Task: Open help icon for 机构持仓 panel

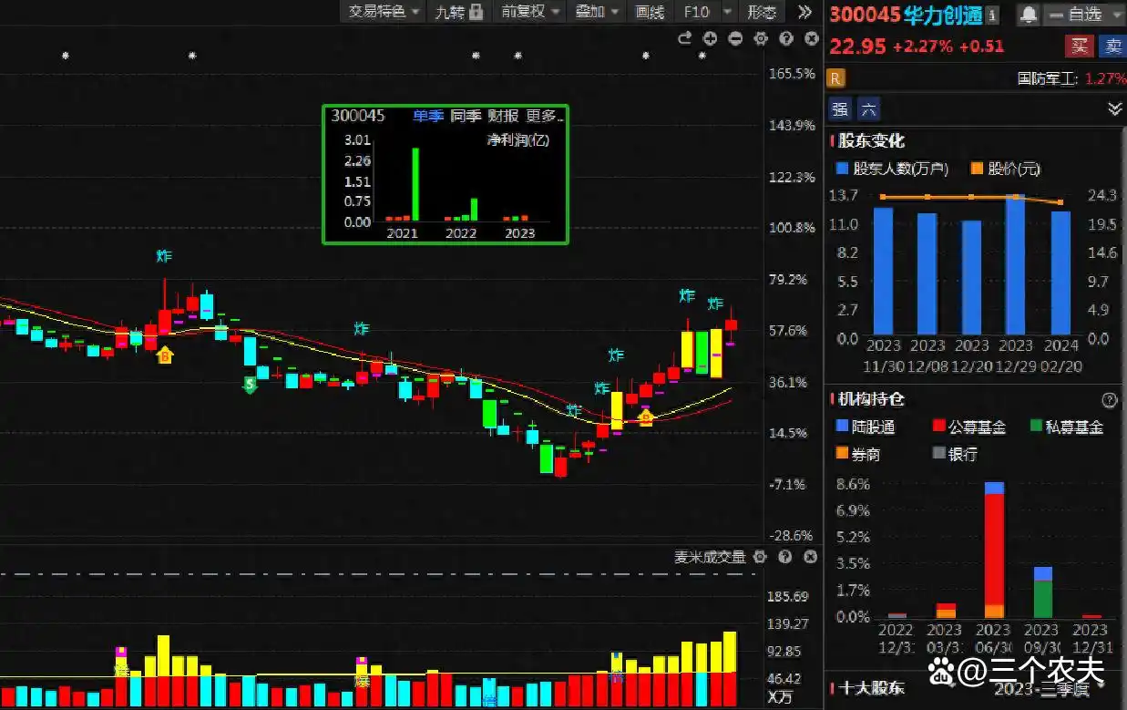Action: click(x=1109, y=400)
